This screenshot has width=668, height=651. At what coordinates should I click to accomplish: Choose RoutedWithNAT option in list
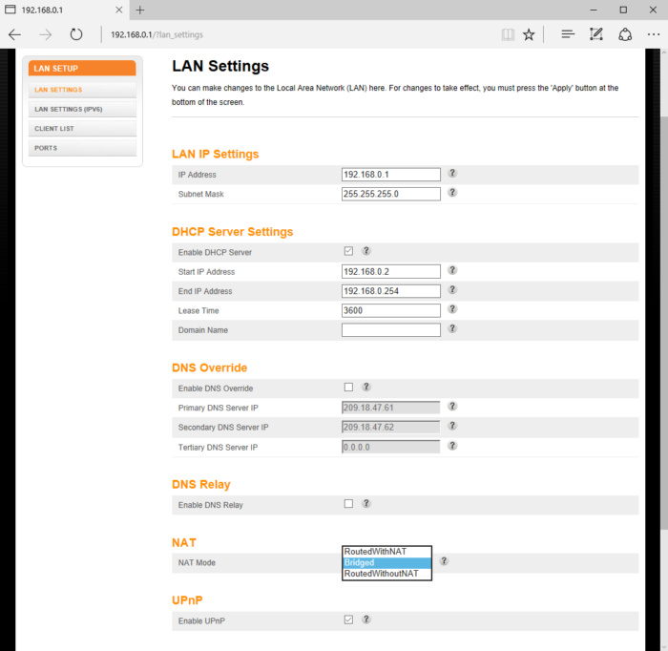pyautogui.click(x=386, y=552)
